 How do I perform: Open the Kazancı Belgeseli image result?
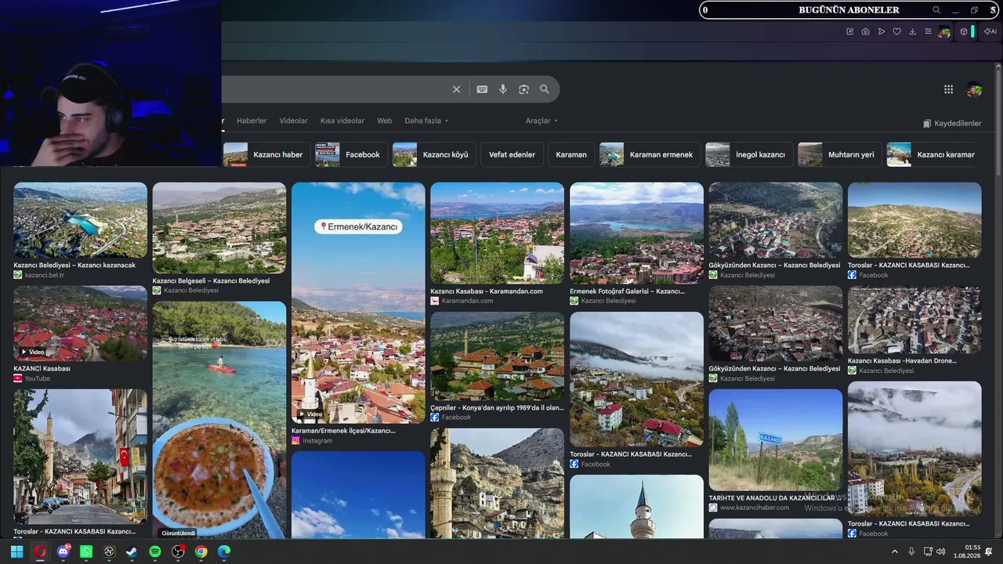219,228
